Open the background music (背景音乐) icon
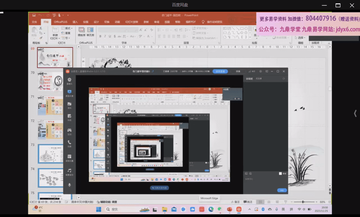This screenshot has width=360, height=217. pos(69,171)
